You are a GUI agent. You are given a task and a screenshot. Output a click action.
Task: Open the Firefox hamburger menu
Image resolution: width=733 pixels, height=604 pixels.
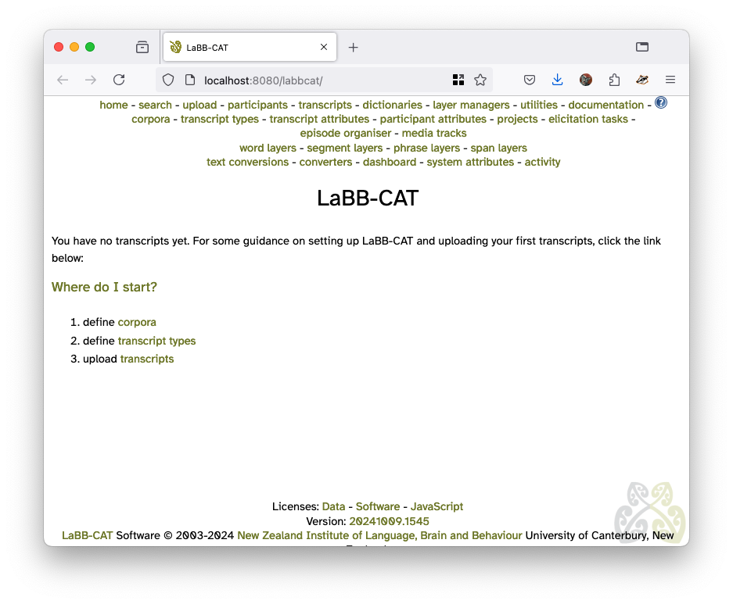click(670, 80)
